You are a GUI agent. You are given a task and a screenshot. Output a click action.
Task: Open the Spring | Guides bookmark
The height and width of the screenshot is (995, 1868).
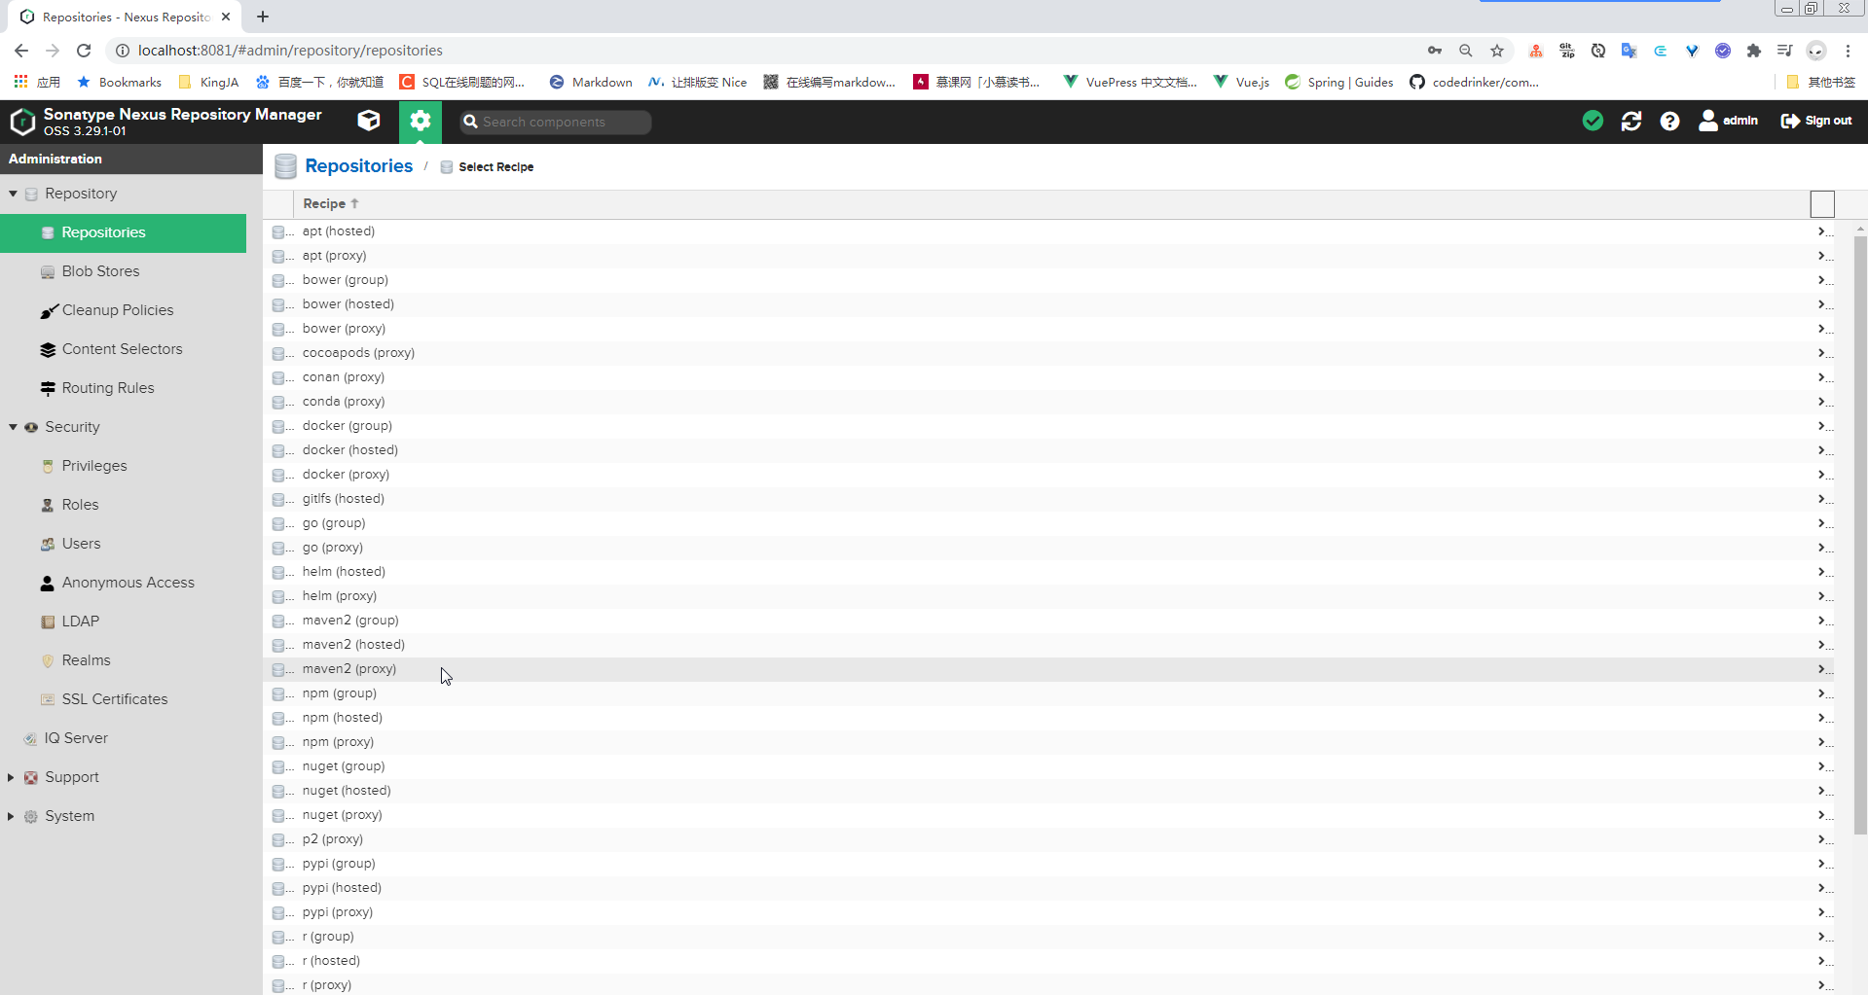1339,82
